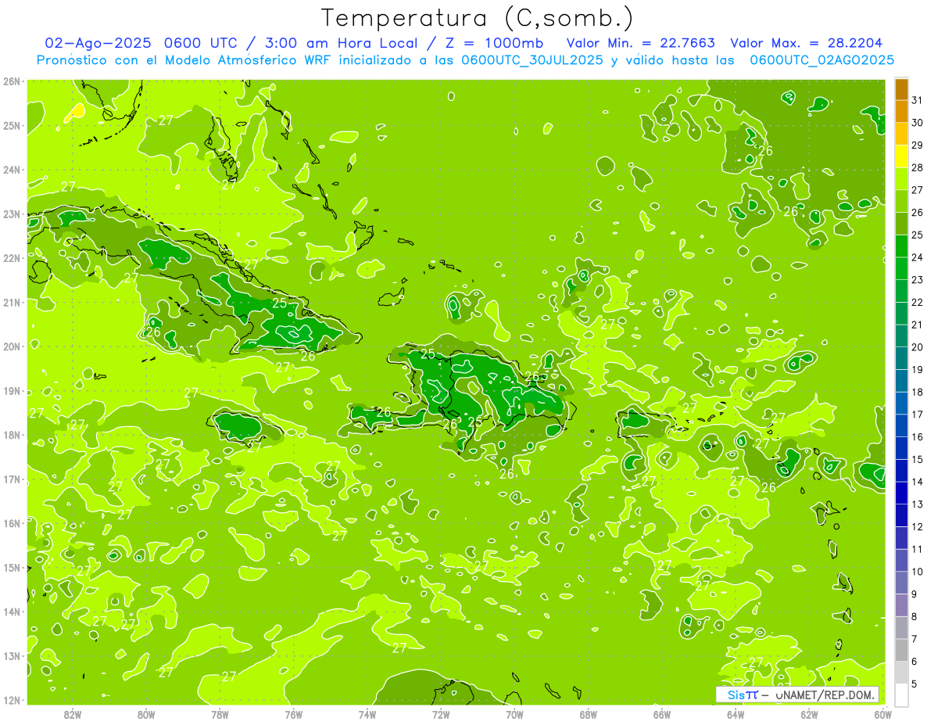Click the 24N latitude axis label
938x725 pixels.
coord(12,170)
